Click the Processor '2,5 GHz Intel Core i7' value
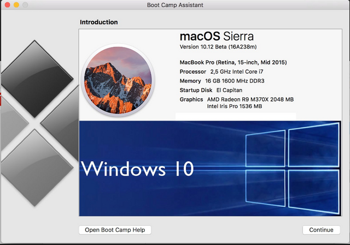The width and height of the screenshot is (350, 245). [x=237, y=71]
